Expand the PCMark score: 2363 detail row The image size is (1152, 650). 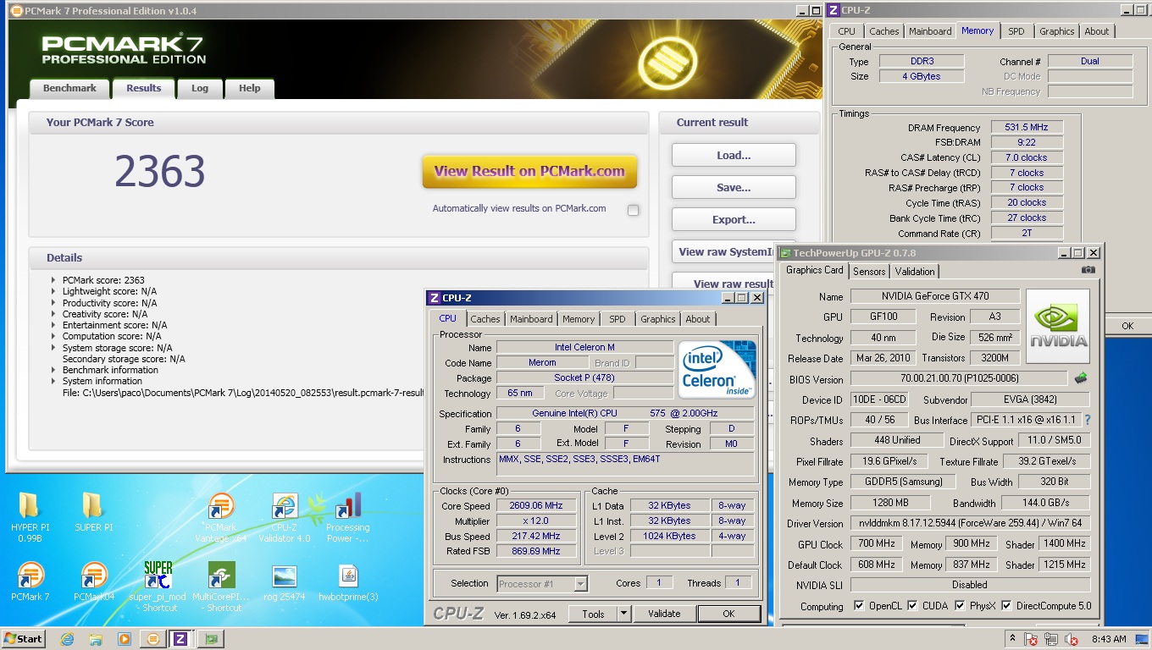coord(54,280)
